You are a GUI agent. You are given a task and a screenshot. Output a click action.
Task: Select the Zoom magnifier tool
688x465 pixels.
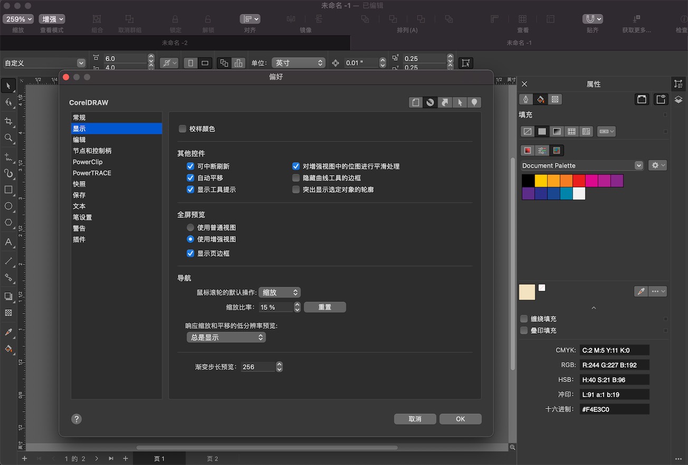coord(8,138)
